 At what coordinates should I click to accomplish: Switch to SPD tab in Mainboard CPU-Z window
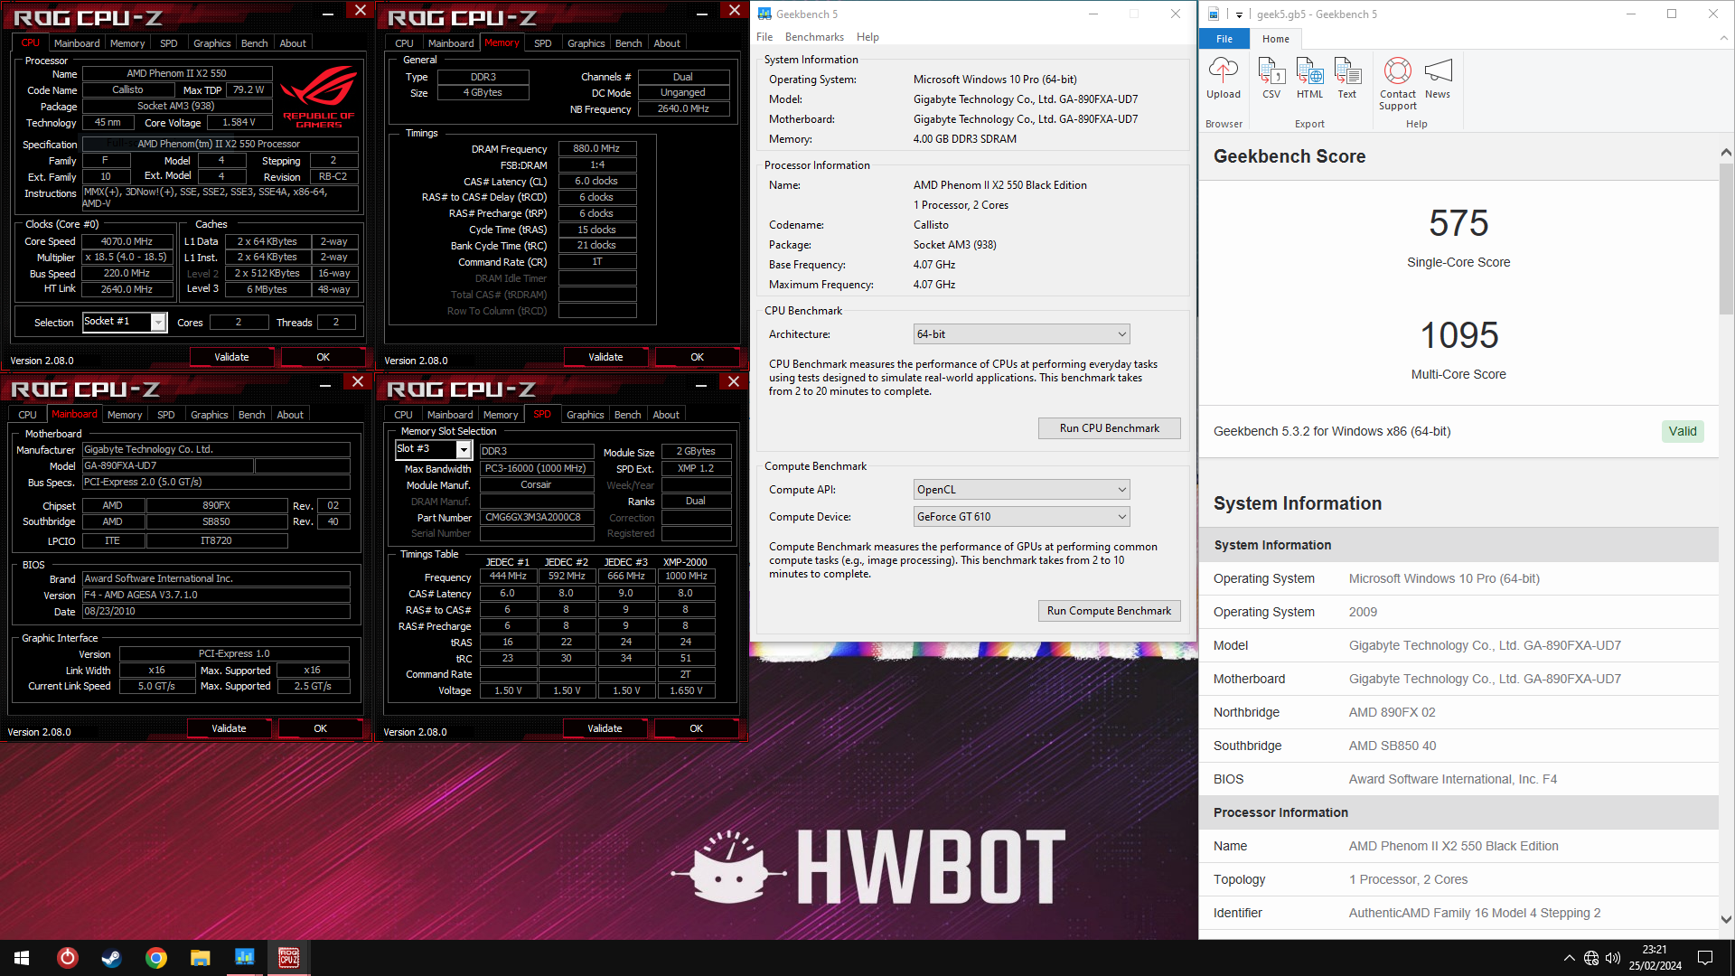click(166, 415)
